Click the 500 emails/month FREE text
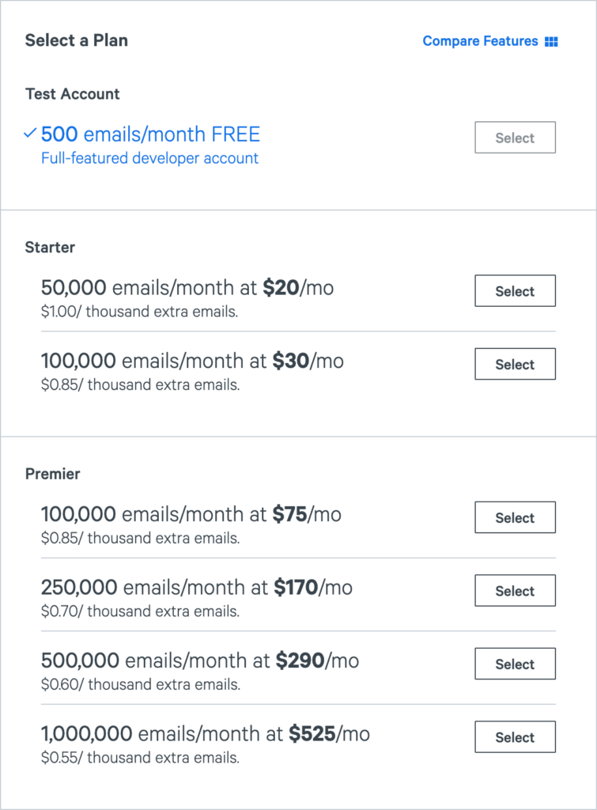The width and height of the screenshot is (597, 810). coord(150,134)
